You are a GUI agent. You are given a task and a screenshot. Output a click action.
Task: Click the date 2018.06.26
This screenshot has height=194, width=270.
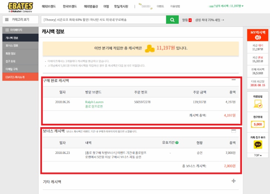click(x=63, y=102)
